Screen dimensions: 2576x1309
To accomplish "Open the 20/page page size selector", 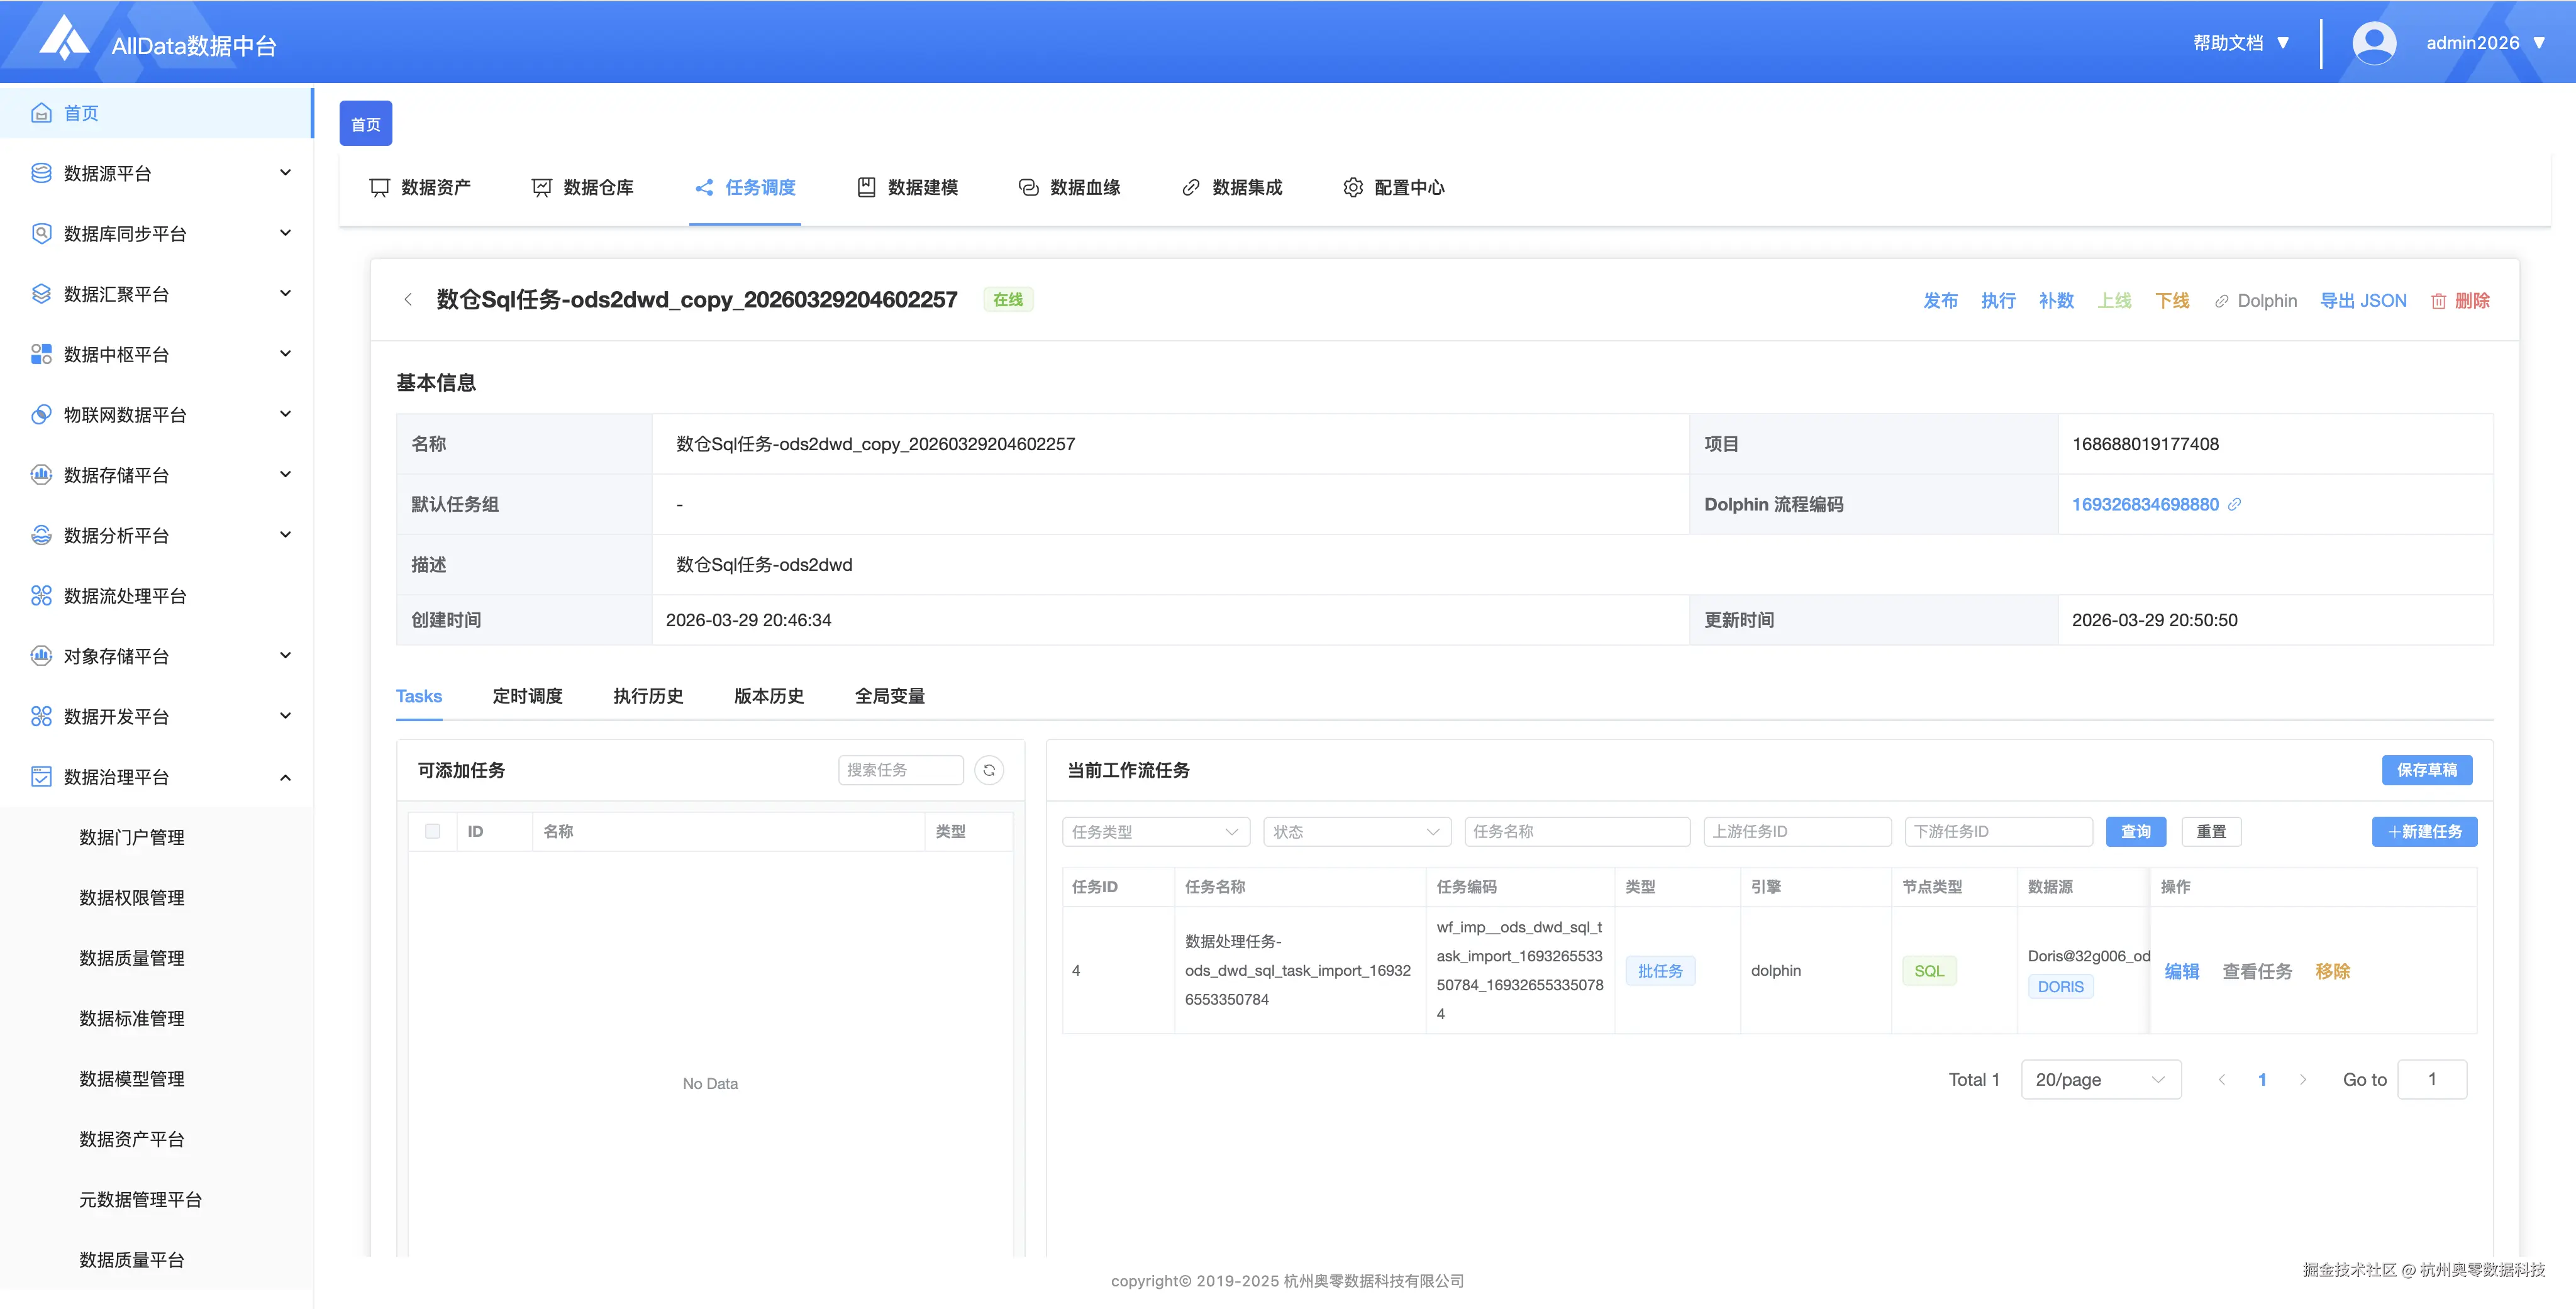I will coord(2100,1079).
